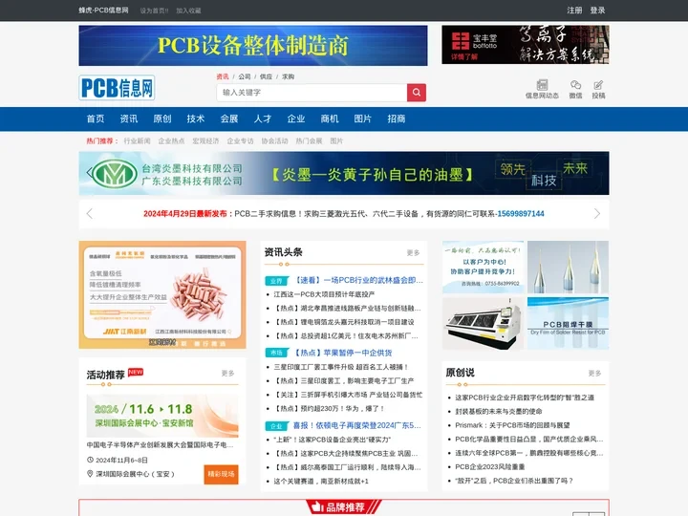Click 更多 beside 资讯头条

[414, 252]
